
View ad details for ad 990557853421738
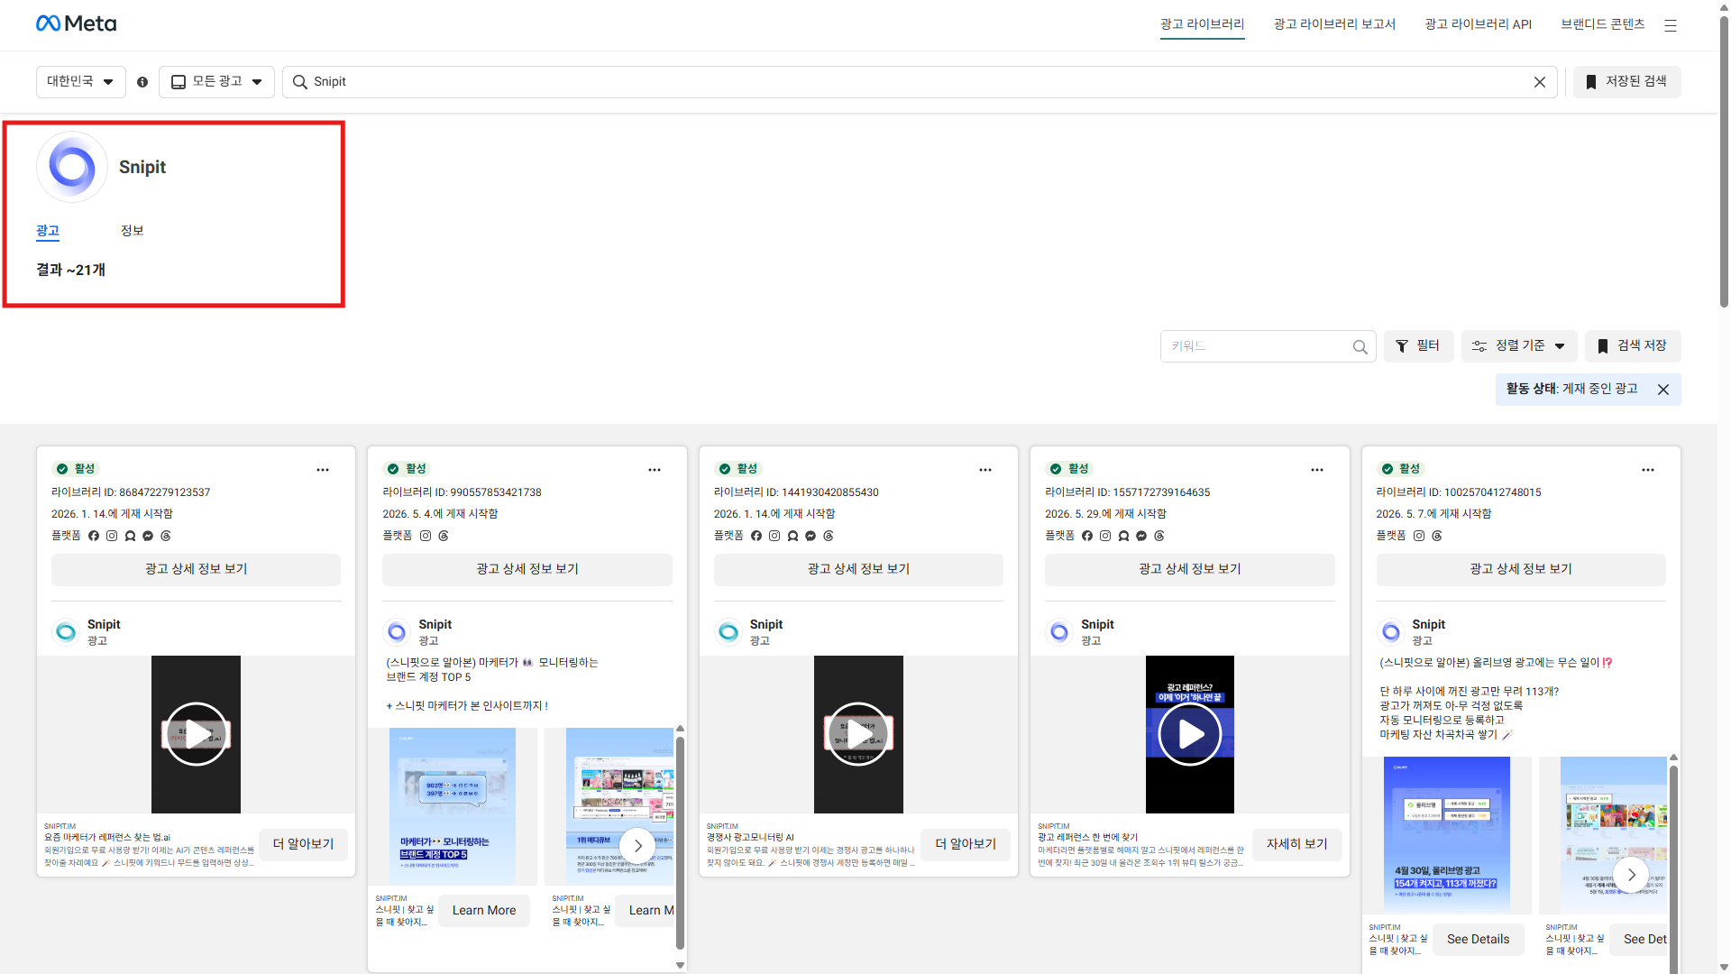click(527, 569)
